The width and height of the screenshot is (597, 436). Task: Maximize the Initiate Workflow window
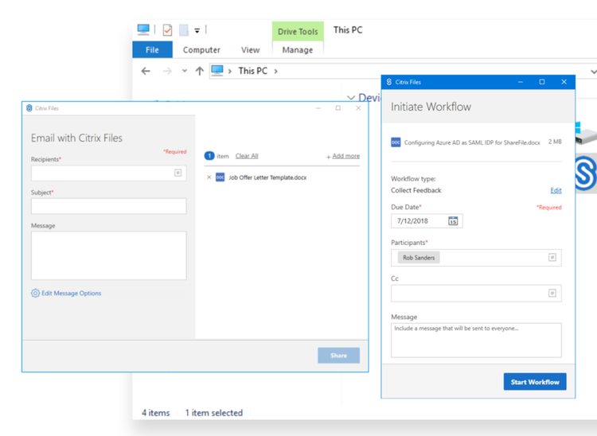point(542,82)
